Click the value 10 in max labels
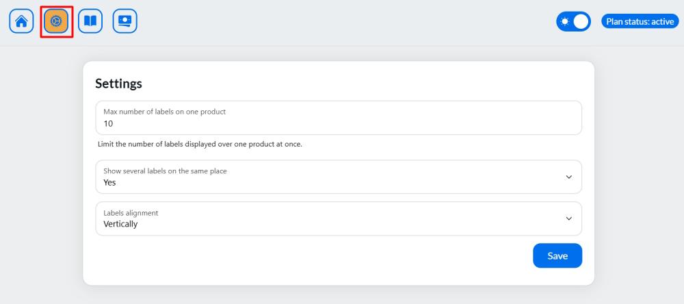 (108, 124)
